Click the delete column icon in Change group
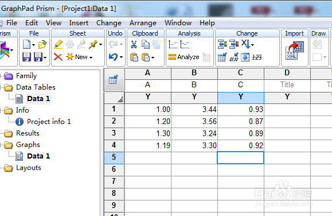Screen dimensions: 332x216 tap(234, 44)
